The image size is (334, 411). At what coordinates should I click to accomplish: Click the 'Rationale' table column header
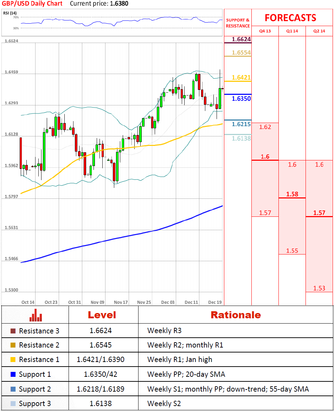click(236, 315)
